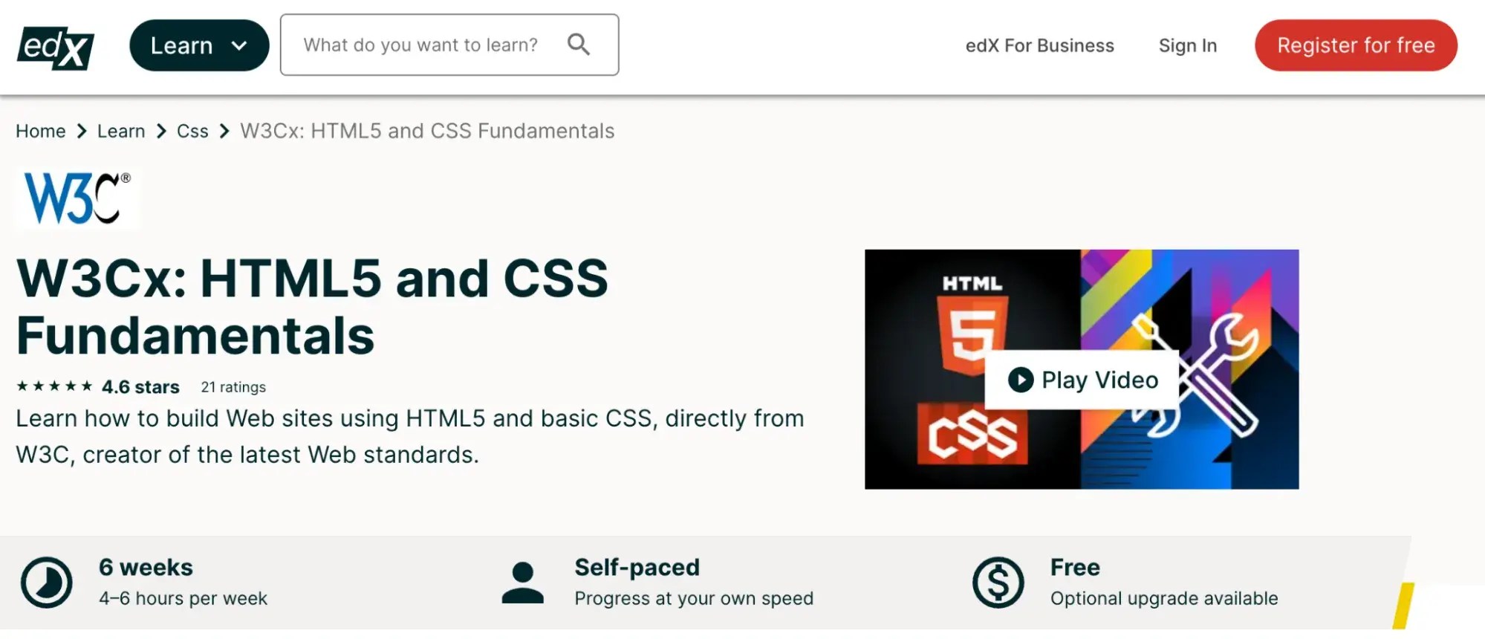1485x639 pixels.
Task: Click 'Optional upgrade available' text
Action: tap(1164, 598)
